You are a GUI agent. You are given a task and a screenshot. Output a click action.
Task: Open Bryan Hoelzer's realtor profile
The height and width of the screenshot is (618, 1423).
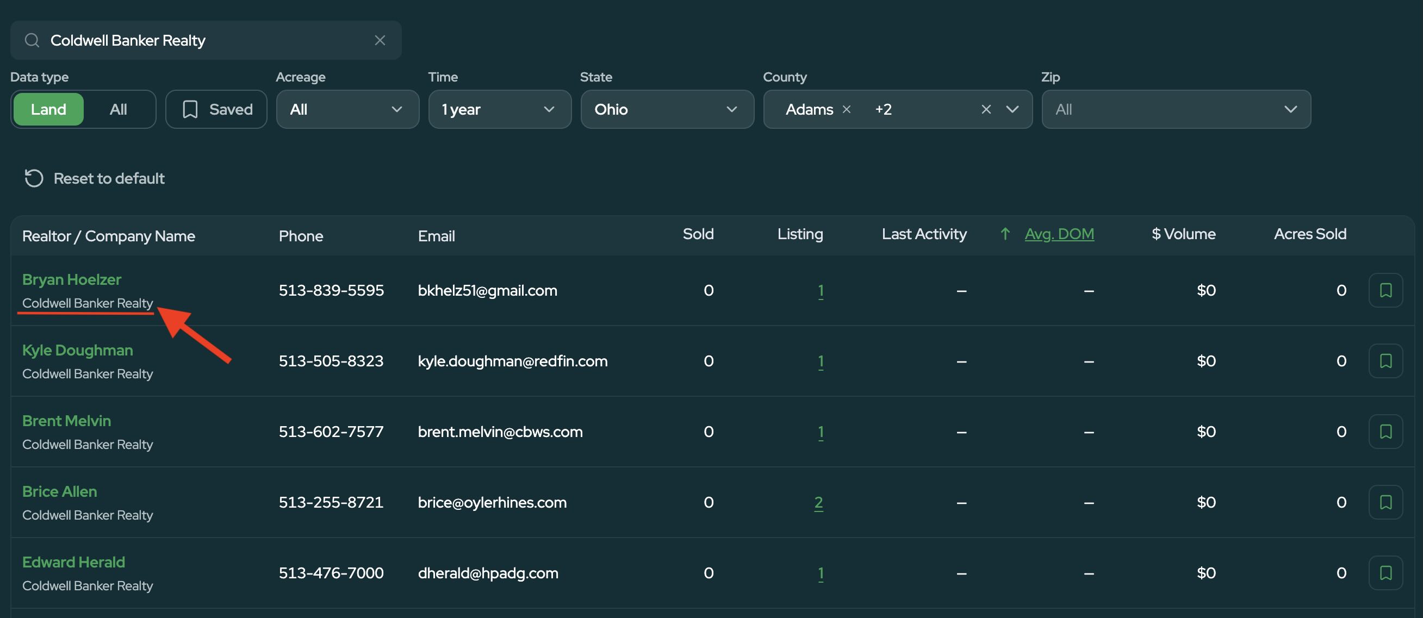pyautogui.click(x=72, y=279)
